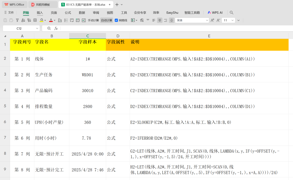This screenshot has height=180, width=293.
Task: Switch to the 视图 ribbon tab
Action: [110, 13]
